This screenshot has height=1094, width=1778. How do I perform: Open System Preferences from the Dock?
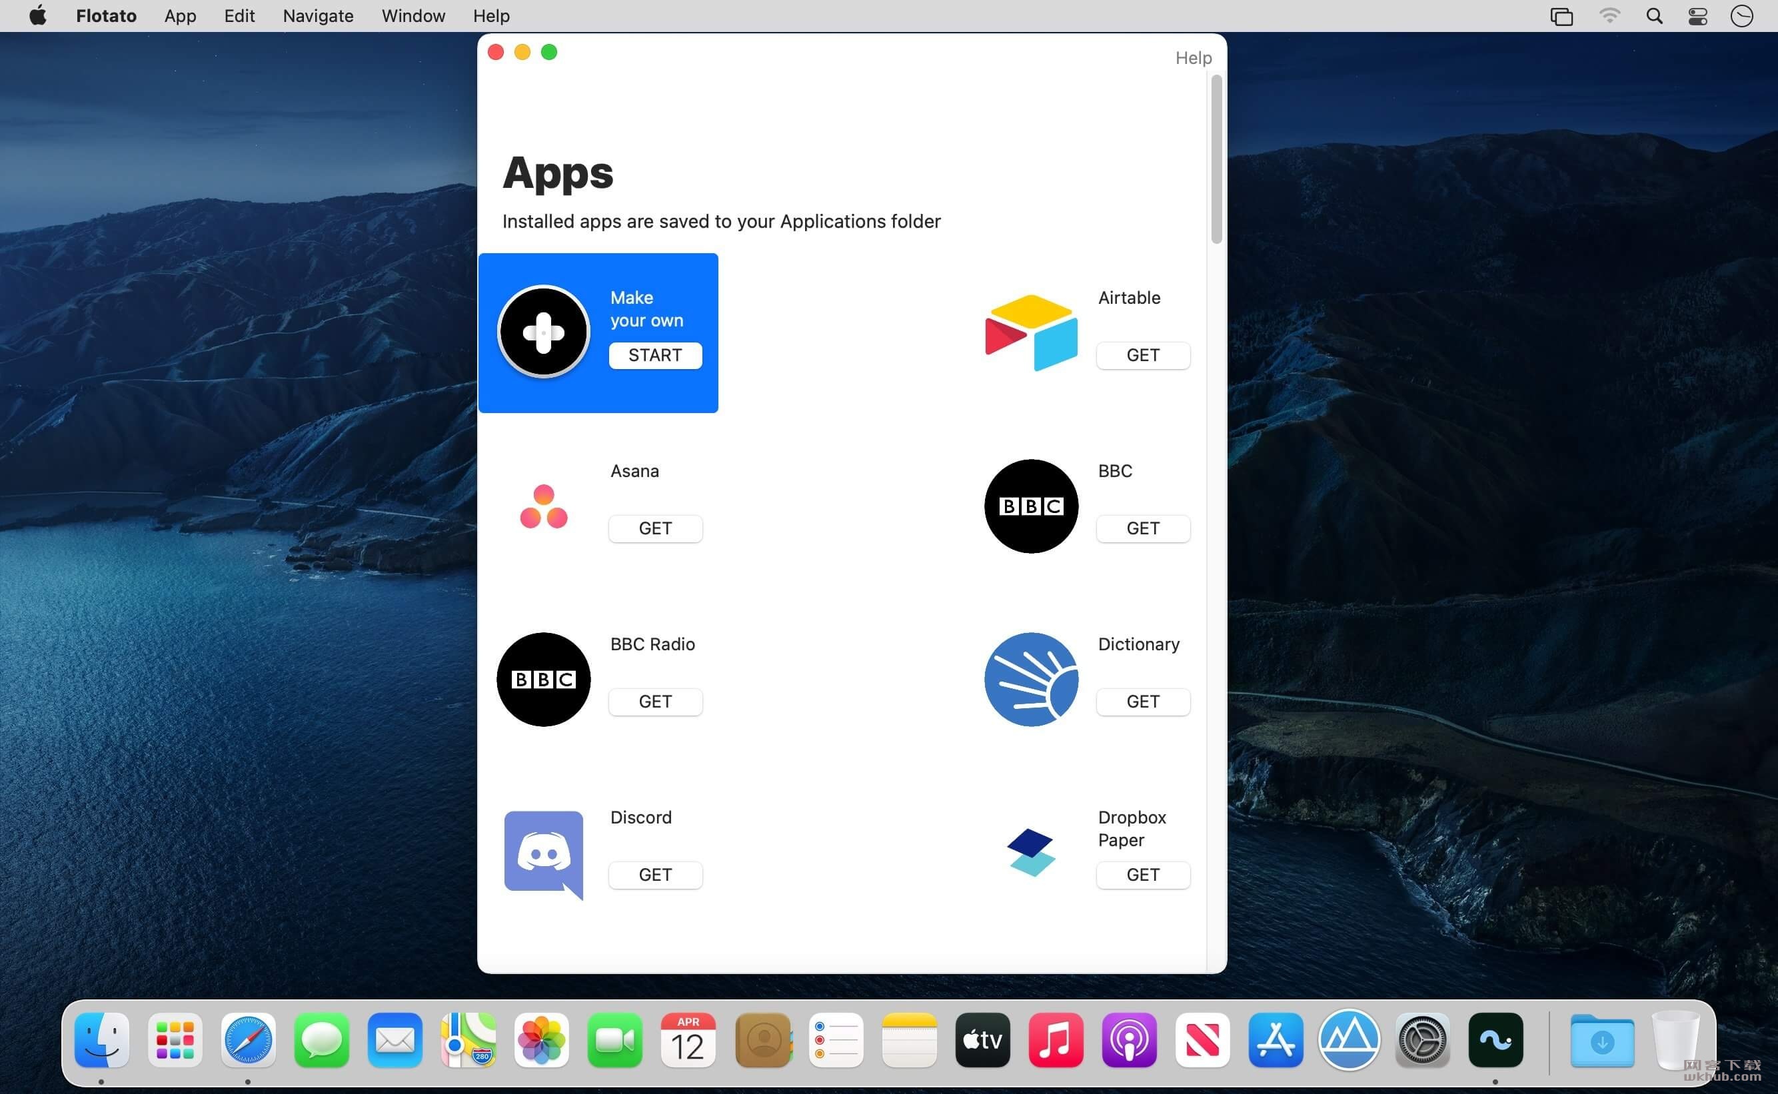coord(1423,1041)
